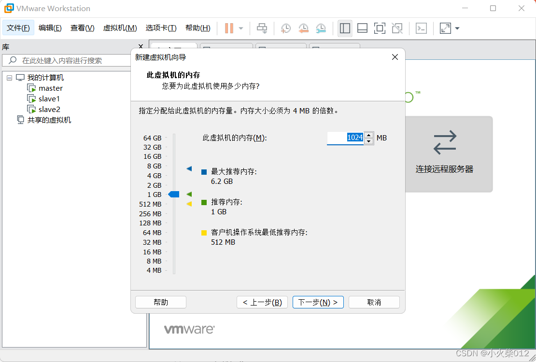Click the yellow 客户机操作系统最低推荐内存 legend square

click(204, 233)
